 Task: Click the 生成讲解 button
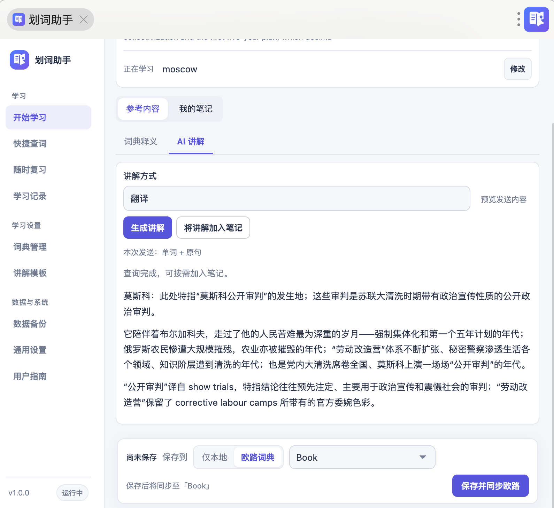(x=148, y=228)
